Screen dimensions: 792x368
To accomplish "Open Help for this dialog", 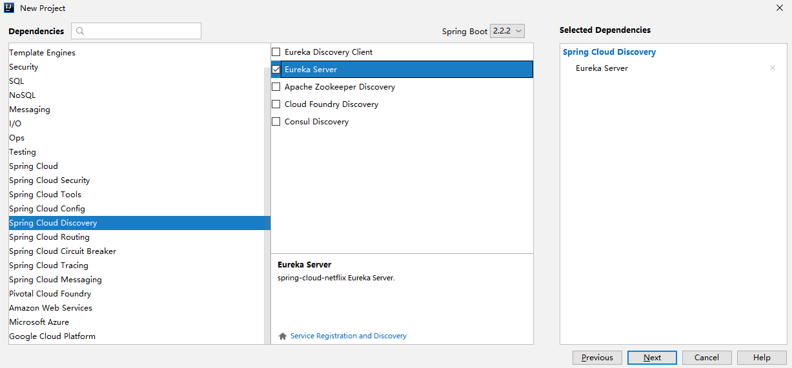I will [x=762, y=358].
